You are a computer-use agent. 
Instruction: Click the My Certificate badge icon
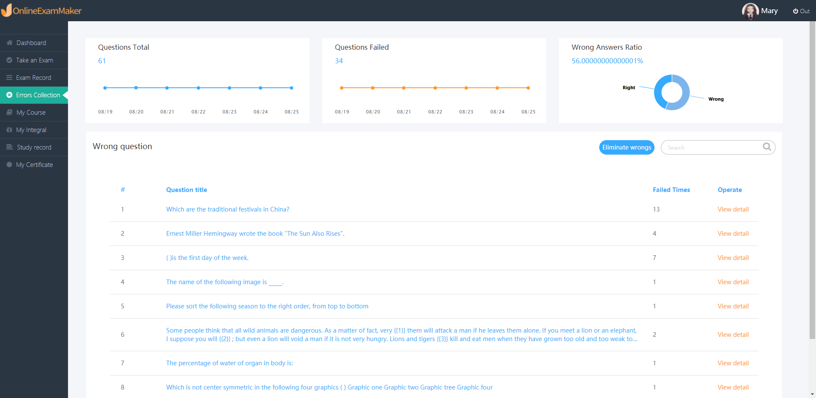(x=9, y=165)
